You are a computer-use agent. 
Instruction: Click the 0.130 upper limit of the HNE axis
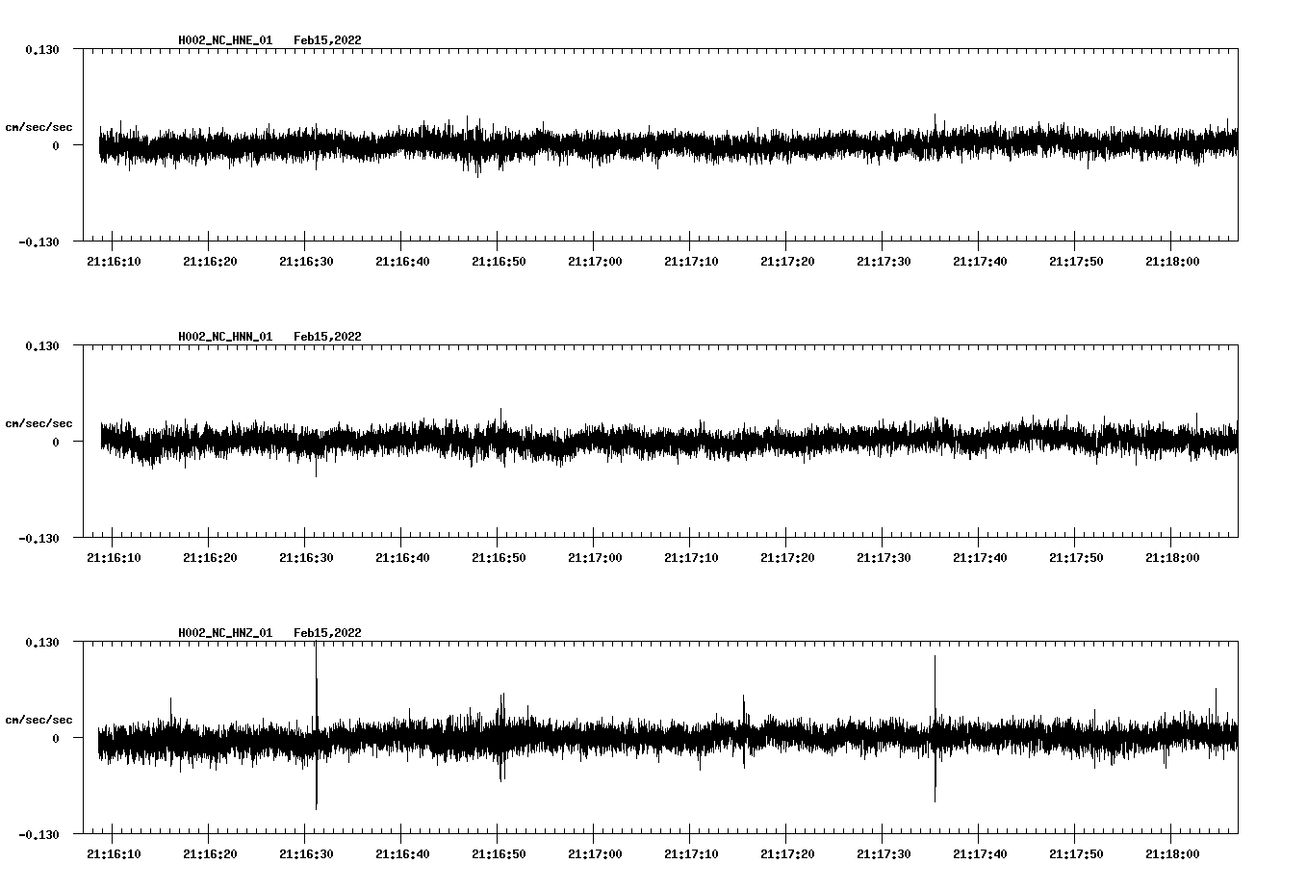point(42,49)
